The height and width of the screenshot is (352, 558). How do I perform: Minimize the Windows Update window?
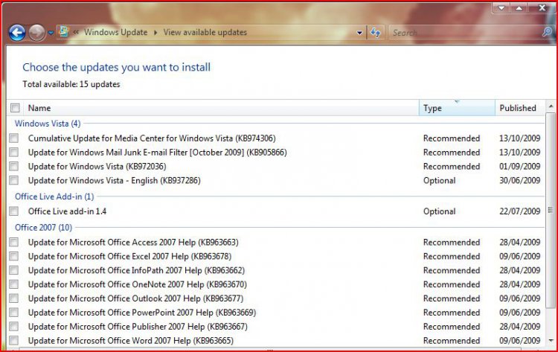pos(501,8)
